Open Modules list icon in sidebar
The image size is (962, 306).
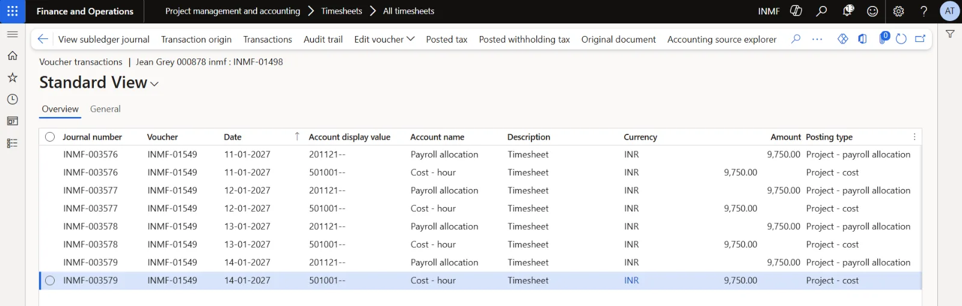coord(12,143)
